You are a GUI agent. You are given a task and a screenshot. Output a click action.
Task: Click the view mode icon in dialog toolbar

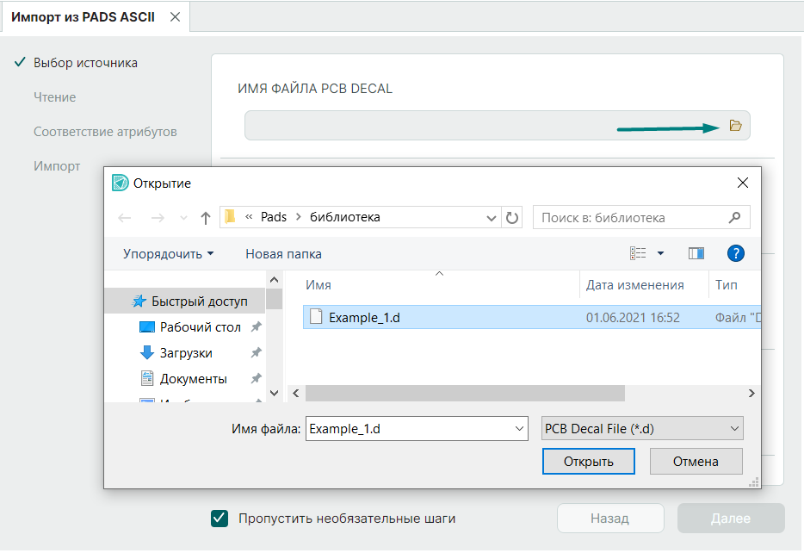pyautogui.click(x=638, y=253)
